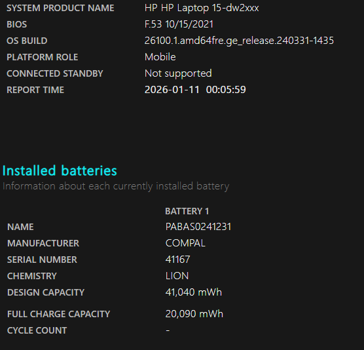Select the battery name PABAS0241231
The height and width of the screenshot is (350, 364).
tap(198, 227)
